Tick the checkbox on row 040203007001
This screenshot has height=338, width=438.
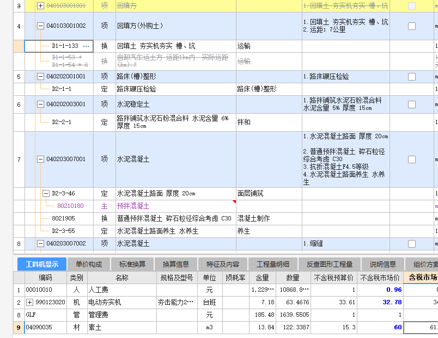click(412, 159)
